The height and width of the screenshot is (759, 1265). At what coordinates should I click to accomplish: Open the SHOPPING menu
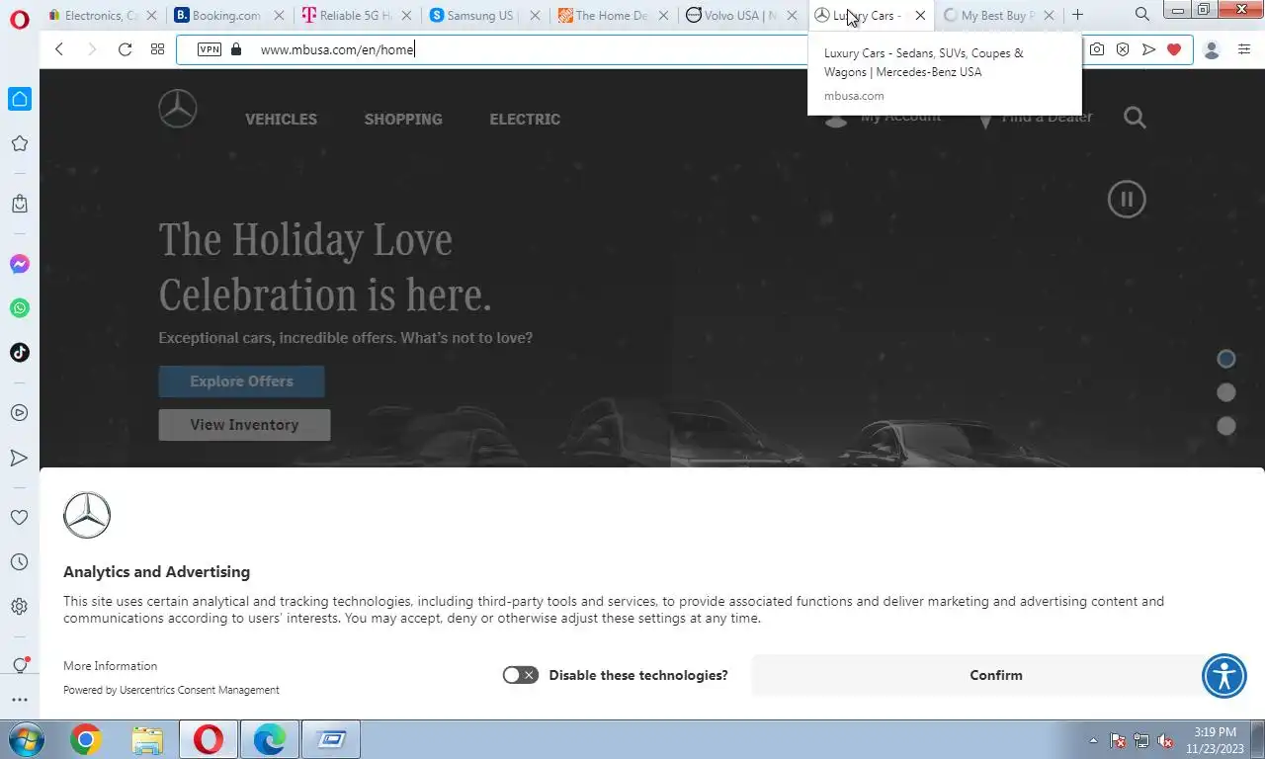tap(403, 119)
